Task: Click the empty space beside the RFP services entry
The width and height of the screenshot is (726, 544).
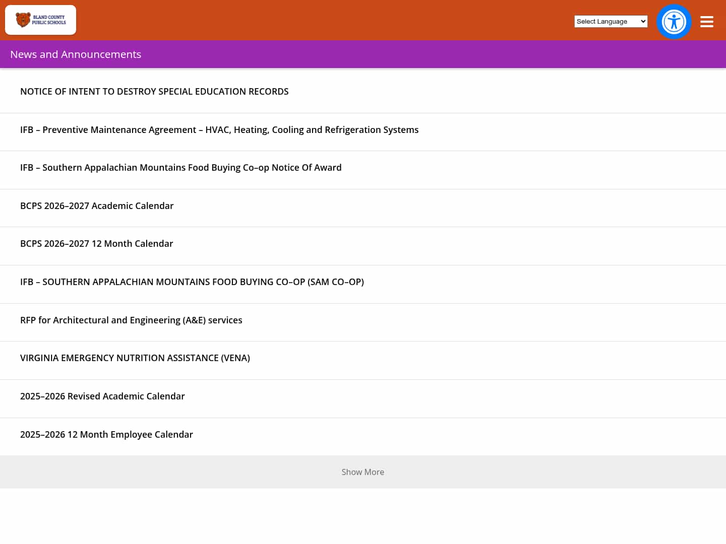Action: (x=484, y=322)
